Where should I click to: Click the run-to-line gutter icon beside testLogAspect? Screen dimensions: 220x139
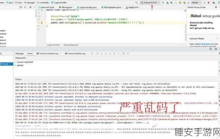(42, 23)
